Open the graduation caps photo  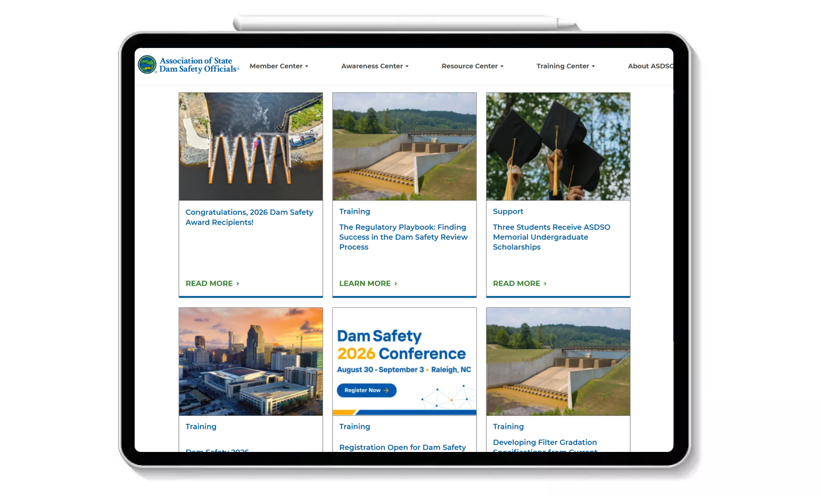tap(558, 146)
